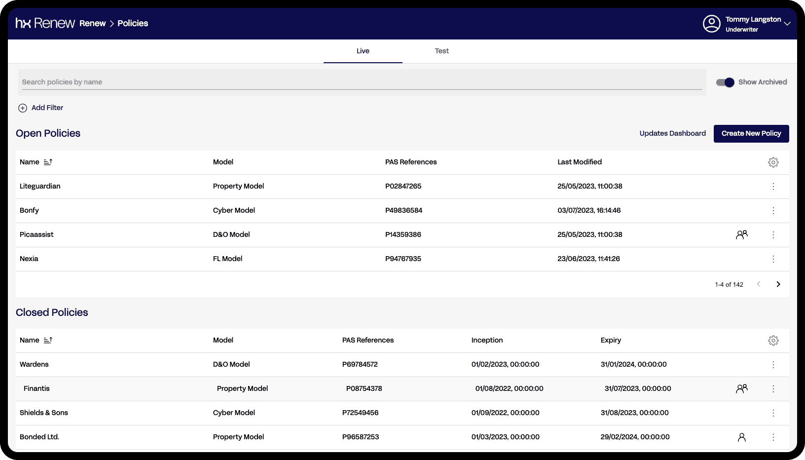Click the Picaassist shared users icon

(x=742, y=235)
